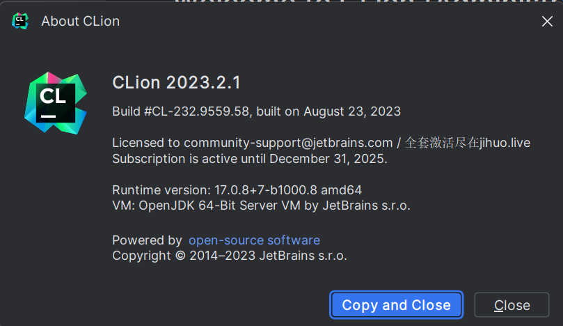Viewport: 563px width, 326px height.
Task: Click the community-support@jetbrains.com email text
Action: pos(288,143)
